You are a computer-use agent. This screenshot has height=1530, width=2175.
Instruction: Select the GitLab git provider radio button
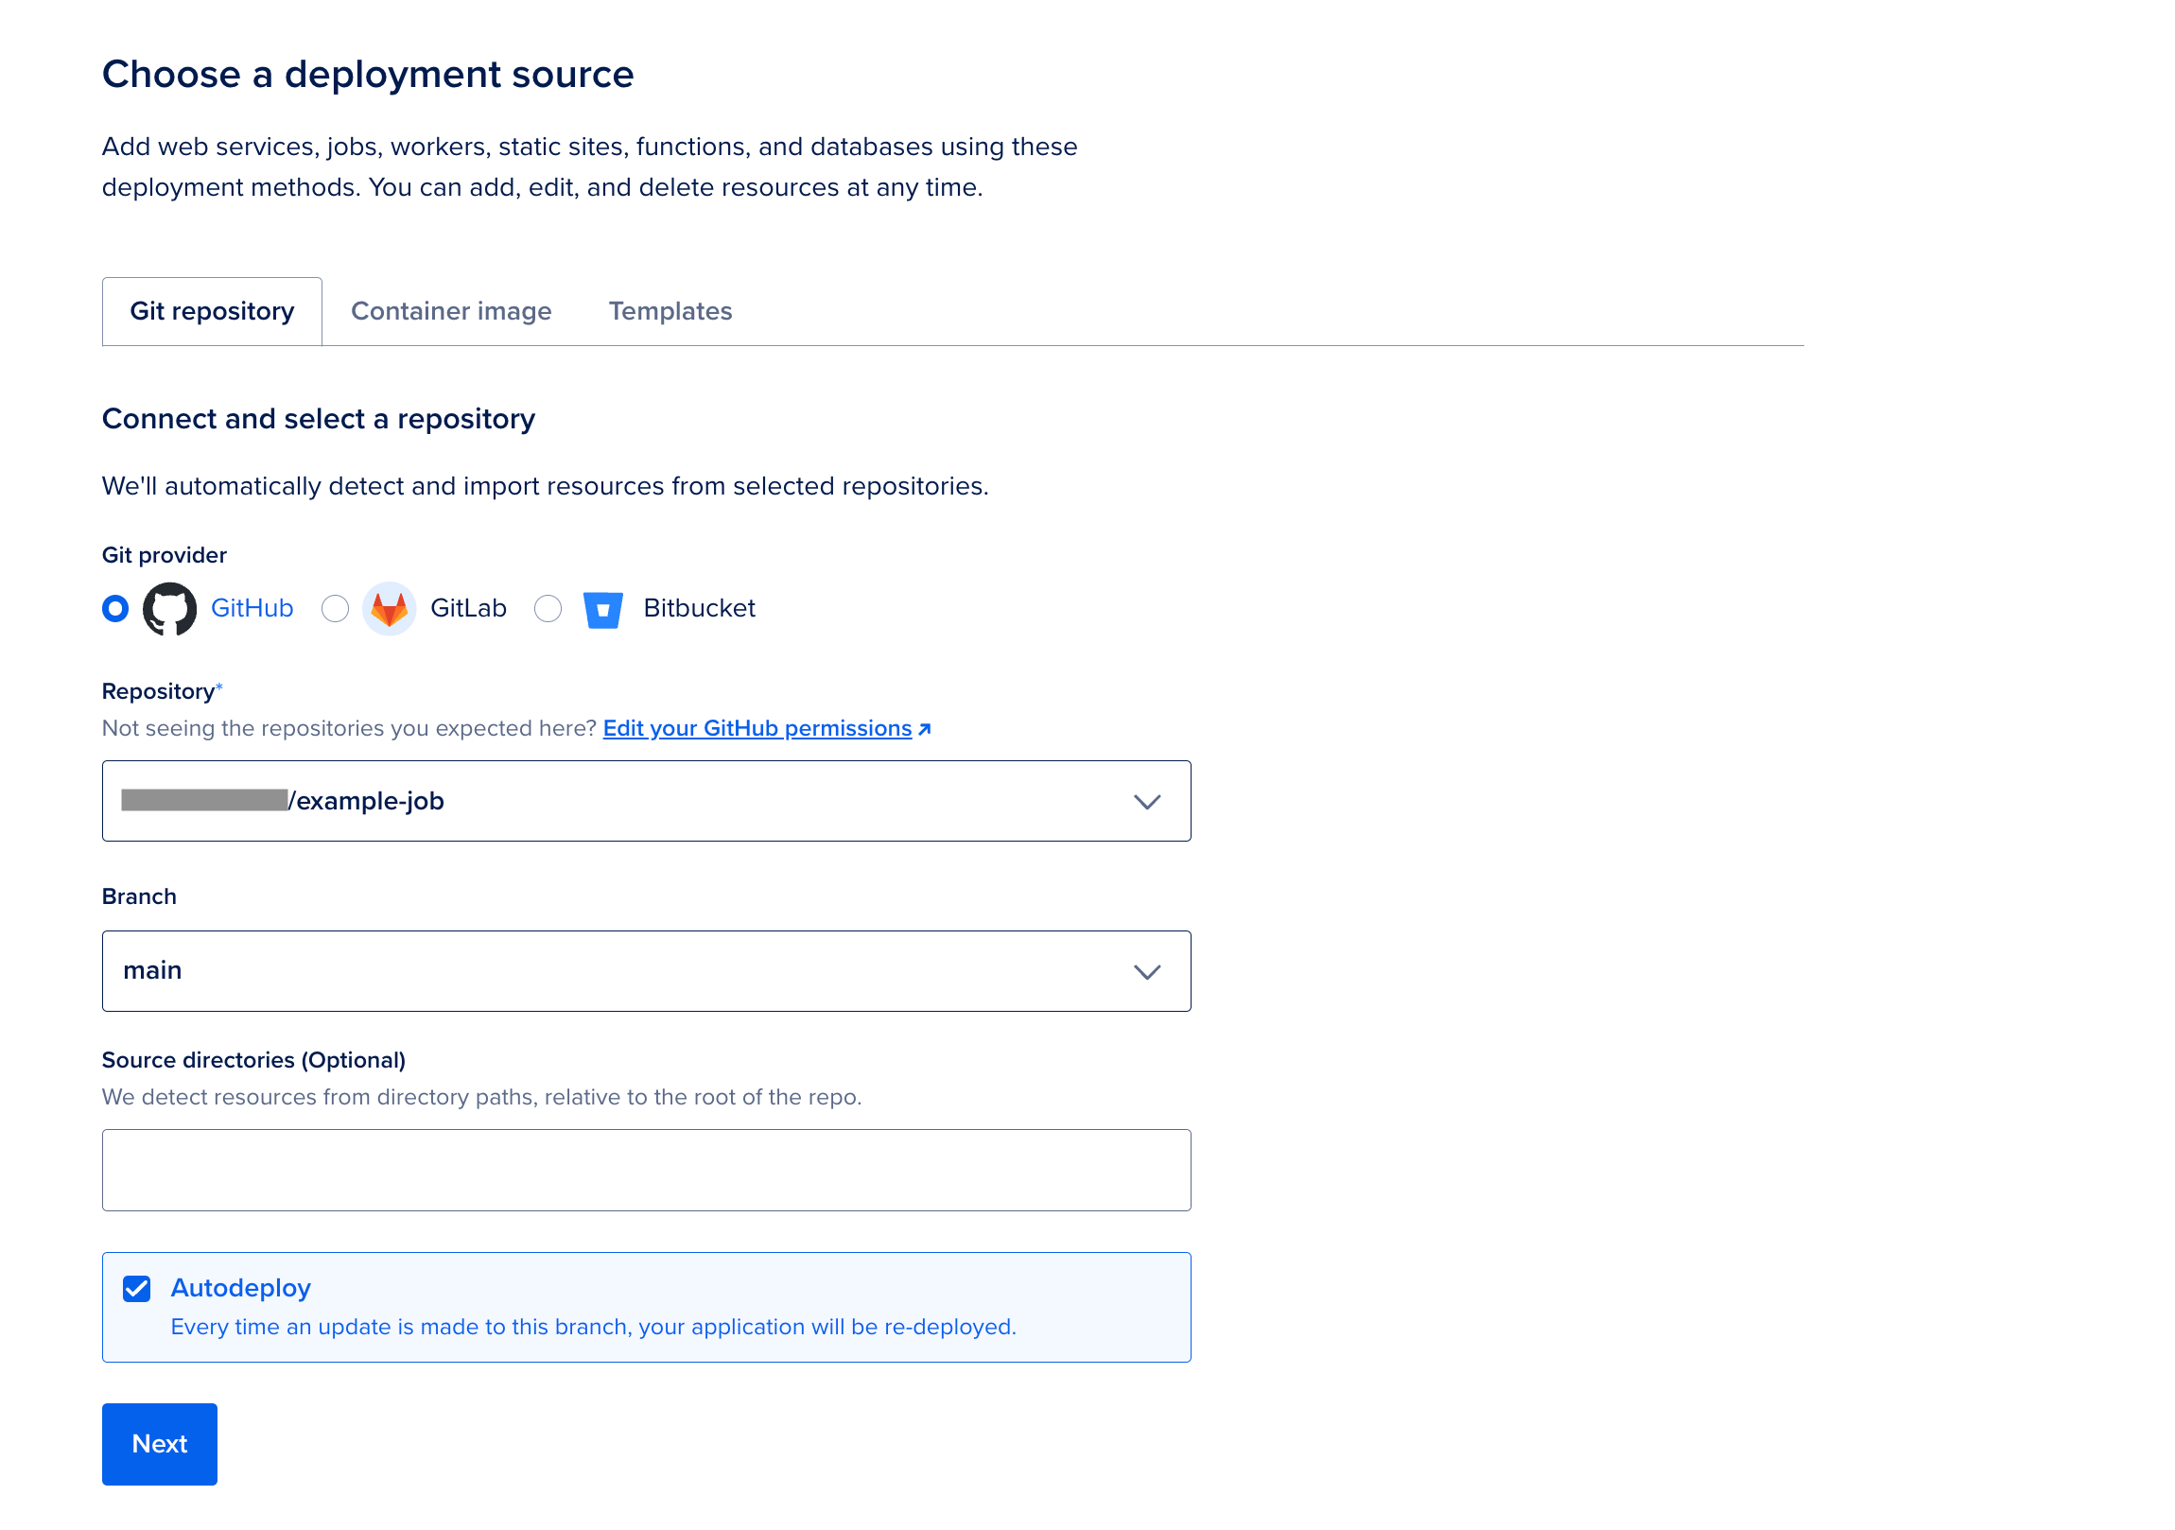[336, 609]
